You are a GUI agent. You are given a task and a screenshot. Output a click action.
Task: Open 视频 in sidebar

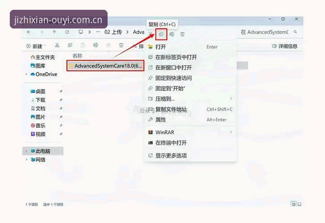(x=38, y=134)
